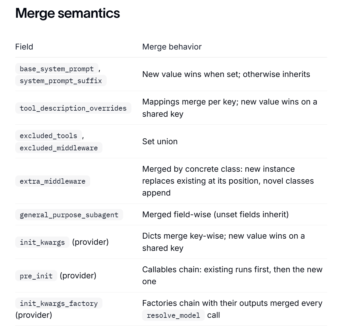364x330 pixels.
Task: Click the Field column header
Action: coord(24,47)
